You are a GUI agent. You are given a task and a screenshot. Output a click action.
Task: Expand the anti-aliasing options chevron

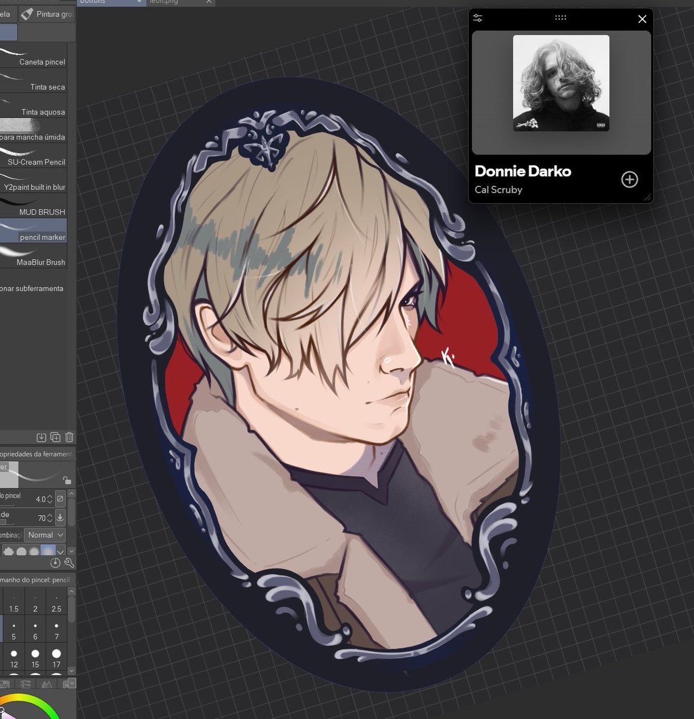(61, 552)
